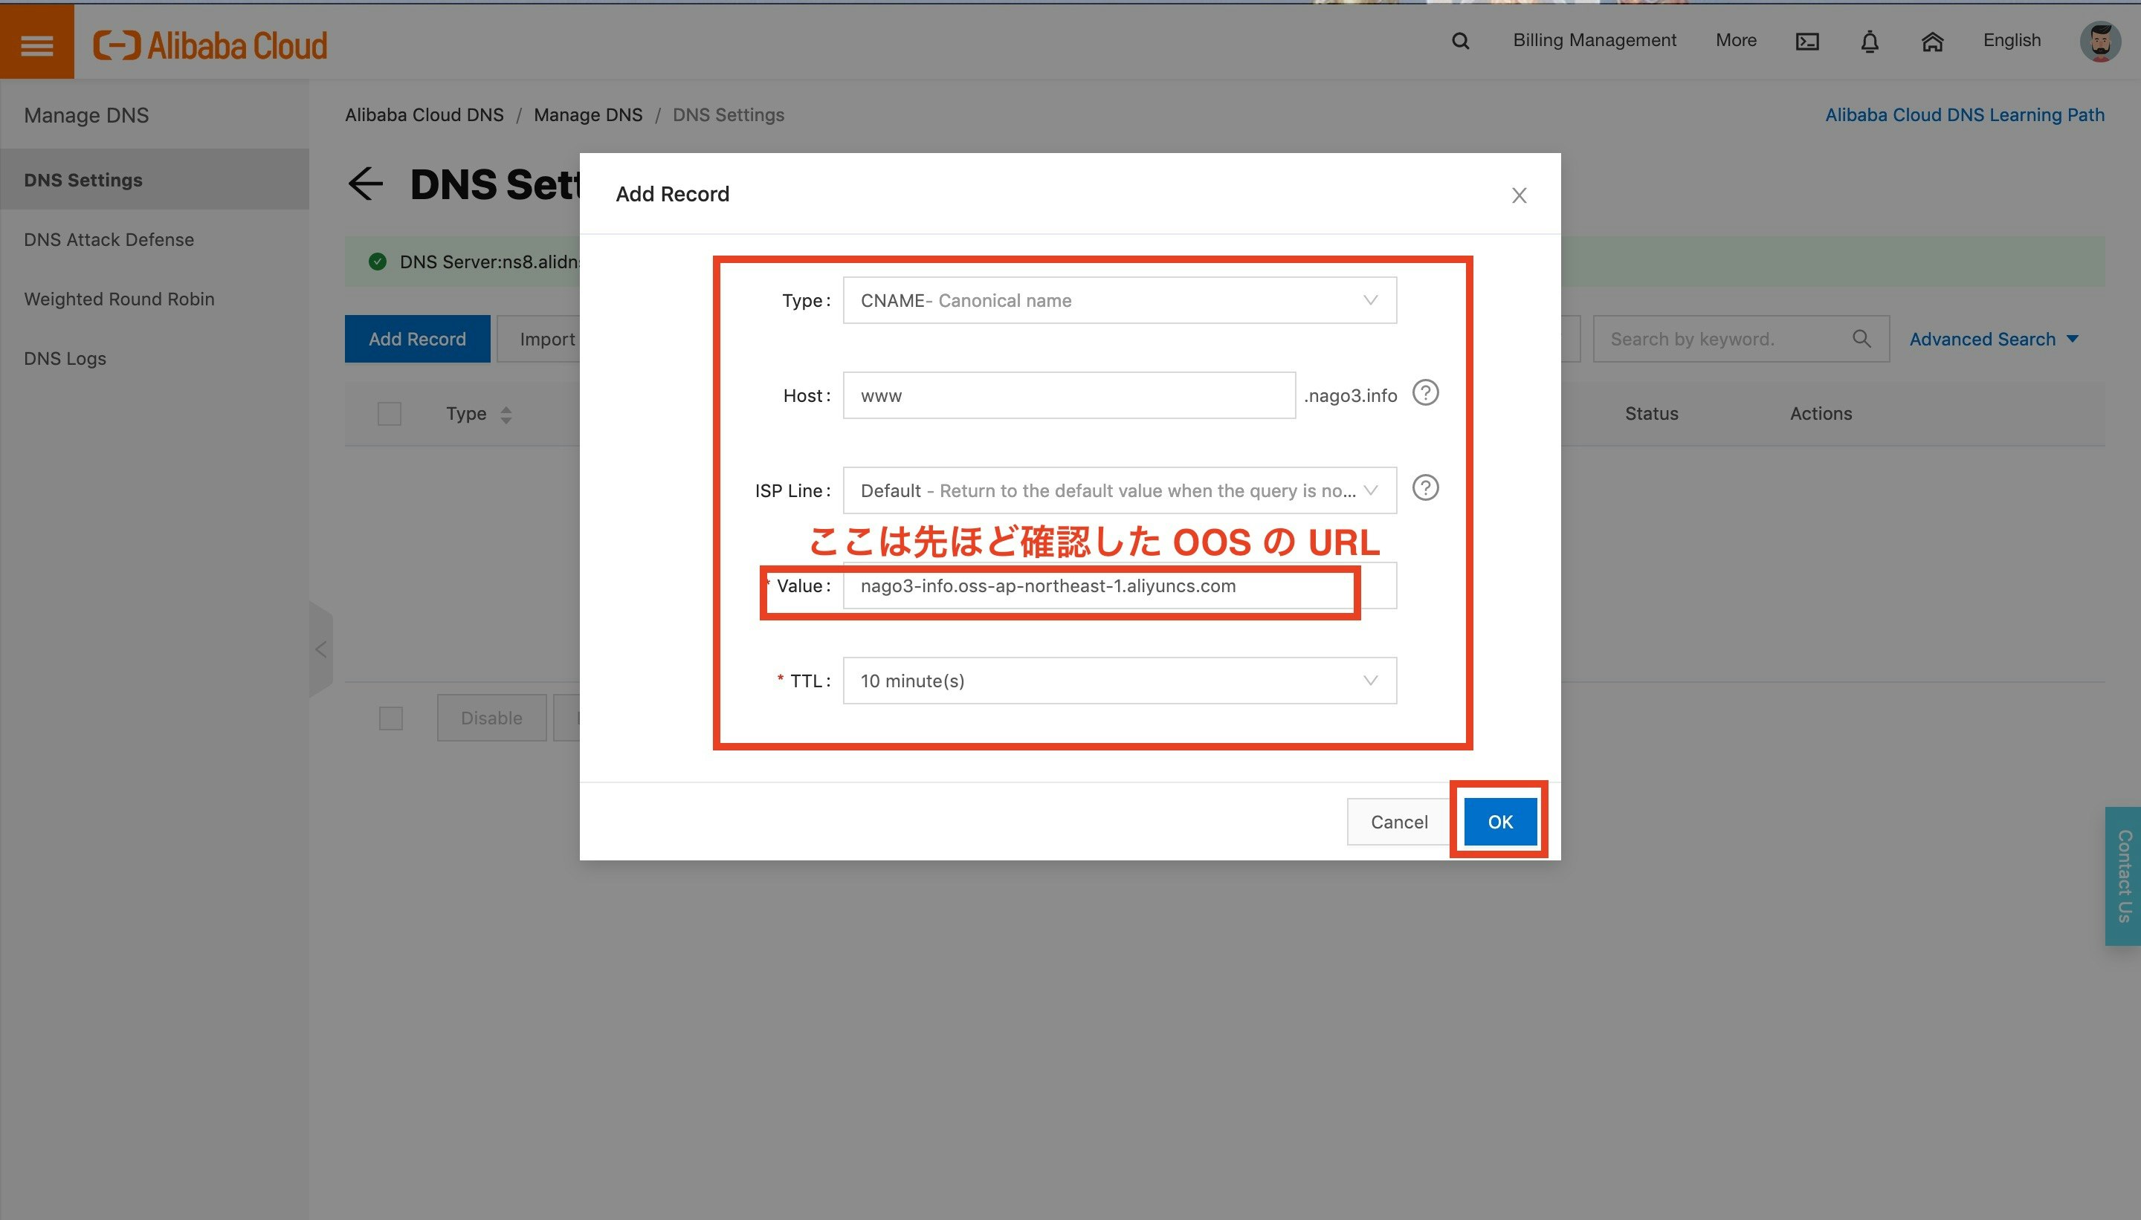Open the More menu in top bar
The image size is (2141, 1220).
point(1735,40)
